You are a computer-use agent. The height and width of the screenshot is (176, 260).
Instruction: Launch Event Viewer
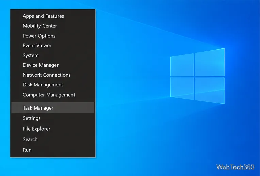[53, 46]
